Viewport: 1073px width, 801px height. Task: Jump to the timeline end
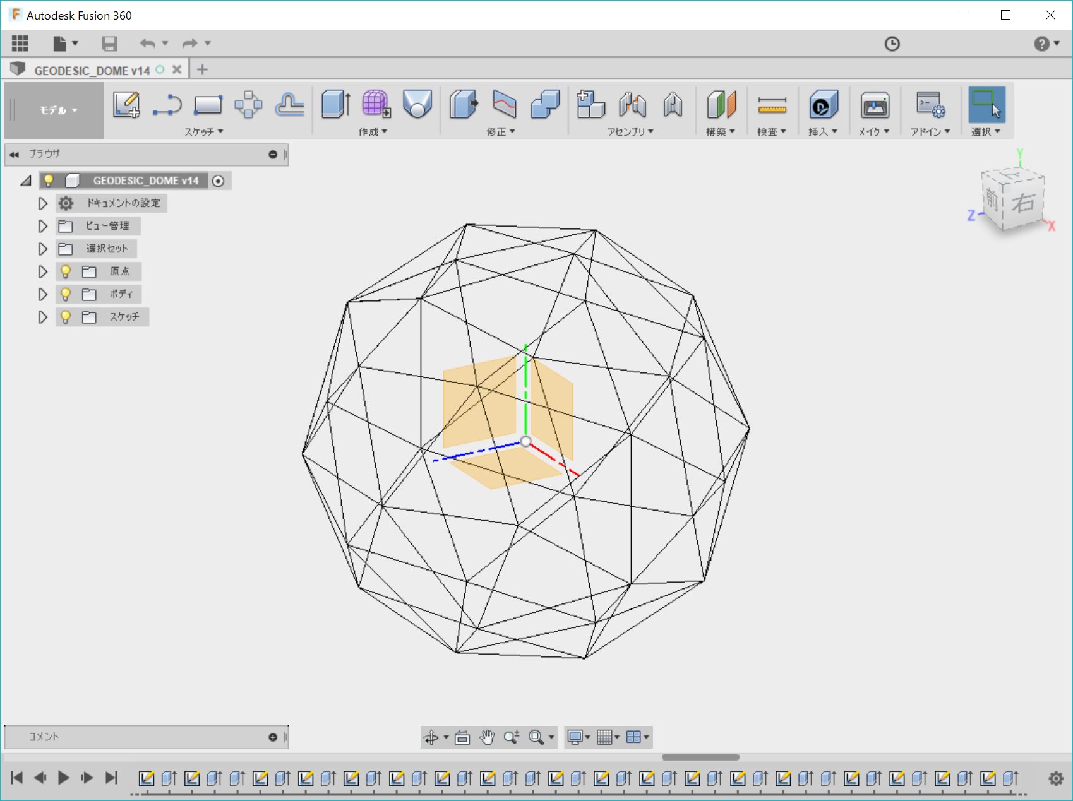click(111, 778)
